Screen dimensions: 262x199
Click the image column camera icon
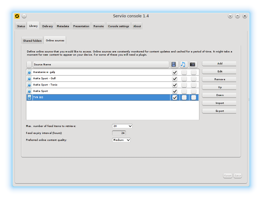(193, 64)
